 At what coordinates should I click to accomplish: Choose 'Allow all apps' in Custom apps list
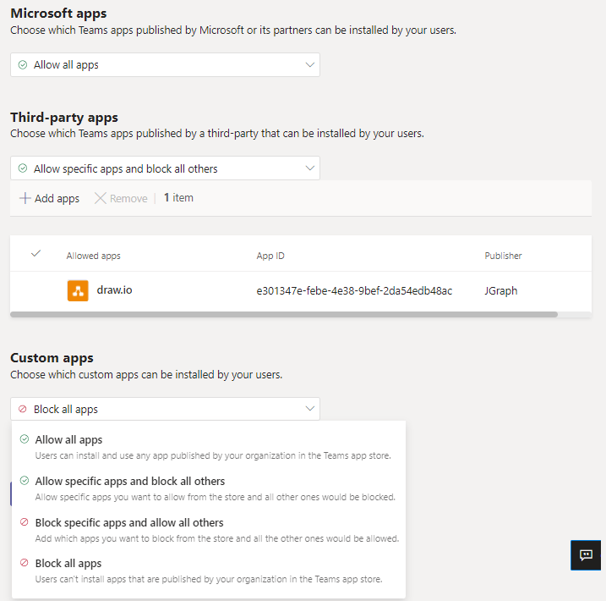(69, 440)
